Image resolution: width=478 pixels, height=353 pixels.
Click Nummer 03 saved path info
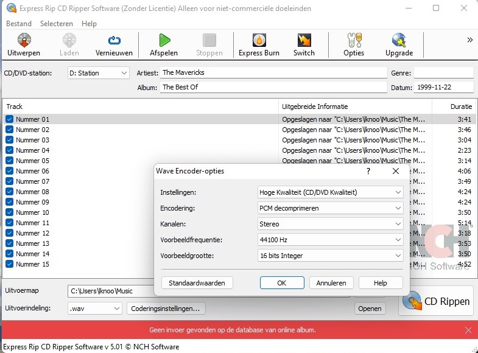point(353,140)
